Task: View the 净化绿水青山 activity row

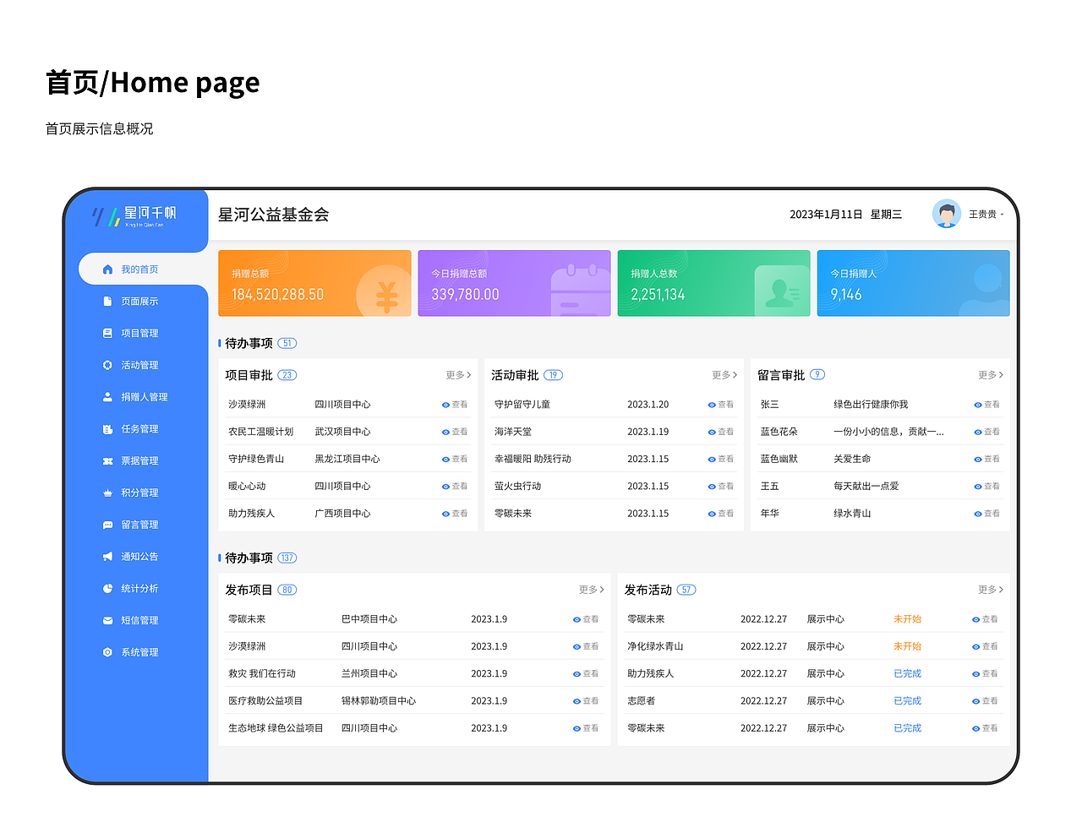Action: (813, 646)
